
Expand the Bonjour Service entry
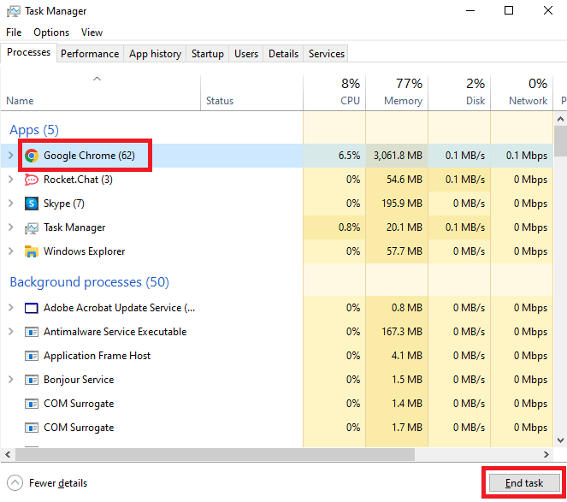(11, 380)
